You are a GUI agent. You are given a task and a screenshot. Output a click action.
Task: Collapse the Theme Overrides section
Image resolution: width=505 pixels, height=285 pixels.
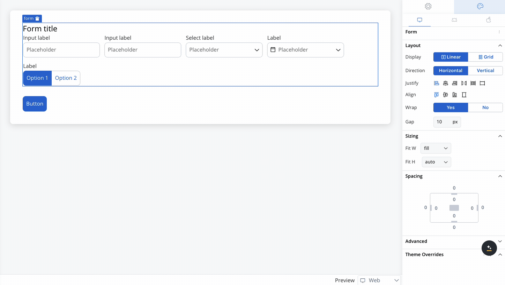500,254
